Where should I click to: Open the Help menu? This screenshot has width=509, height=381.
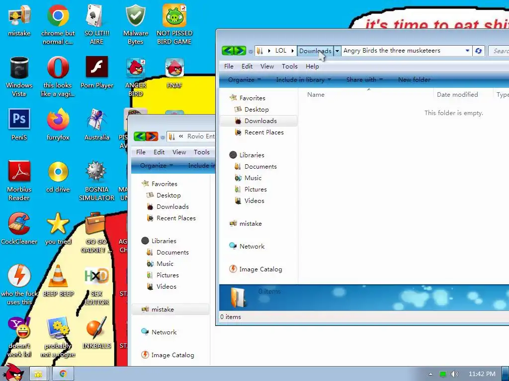click(x=312, y=66)
